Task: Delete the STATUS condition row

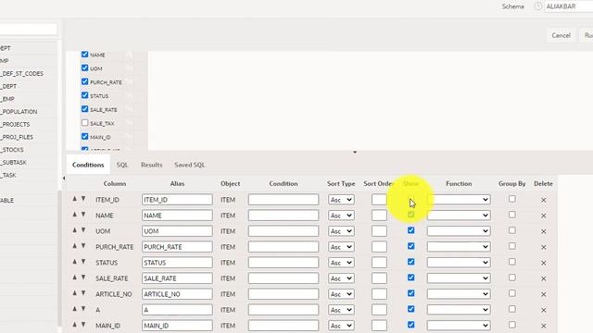Action: pyautogui.click(x=544, y=263)
